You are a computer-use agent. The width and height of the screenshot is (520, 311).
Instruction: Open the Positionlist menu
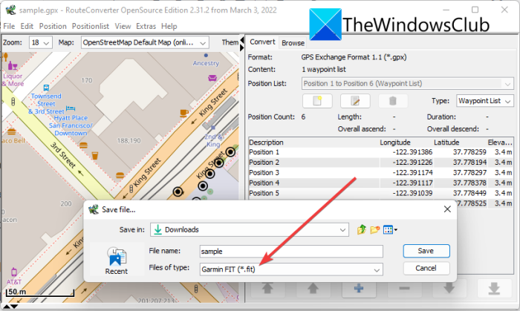pyautogui.click(x=91, y=26)
